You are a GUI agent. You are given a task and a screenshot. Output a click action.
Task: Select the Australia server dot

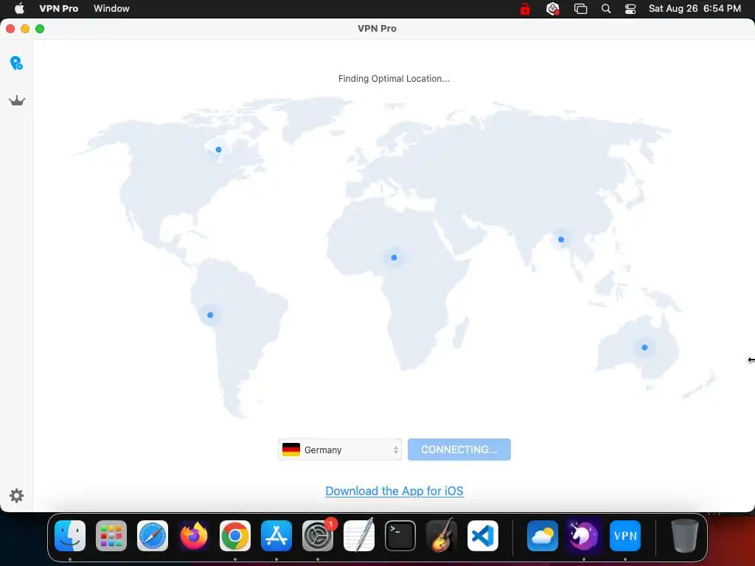[644, 347]
